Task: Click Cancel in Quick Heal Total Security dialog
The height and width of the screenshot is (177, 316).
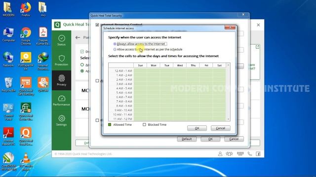Action: point(234,139)
